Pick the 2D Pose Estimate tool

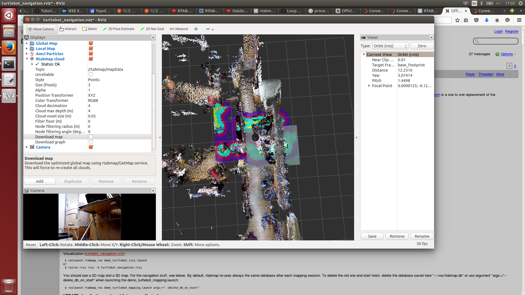[x=118, y=29]
